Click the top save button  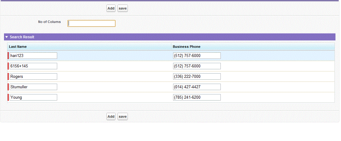123,8
